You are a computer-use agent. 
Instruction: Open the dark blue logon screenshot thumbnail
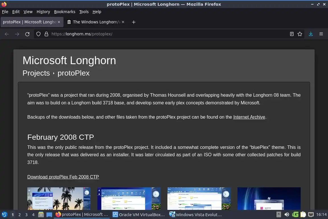point(269,198)
